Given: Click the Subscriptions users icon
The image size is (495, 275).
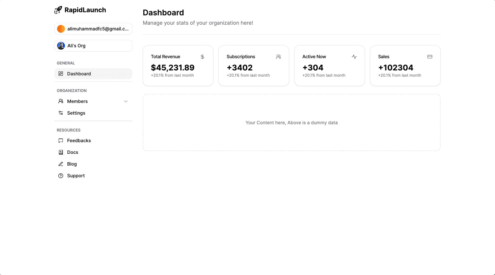Looking at the screenshot, I should (x=278, y=56).
